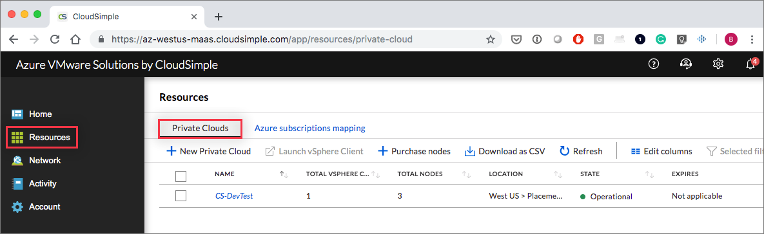Click Download as CSV
Image resolution: width=764 pixels, height=234 pixels.
[505, 152]
